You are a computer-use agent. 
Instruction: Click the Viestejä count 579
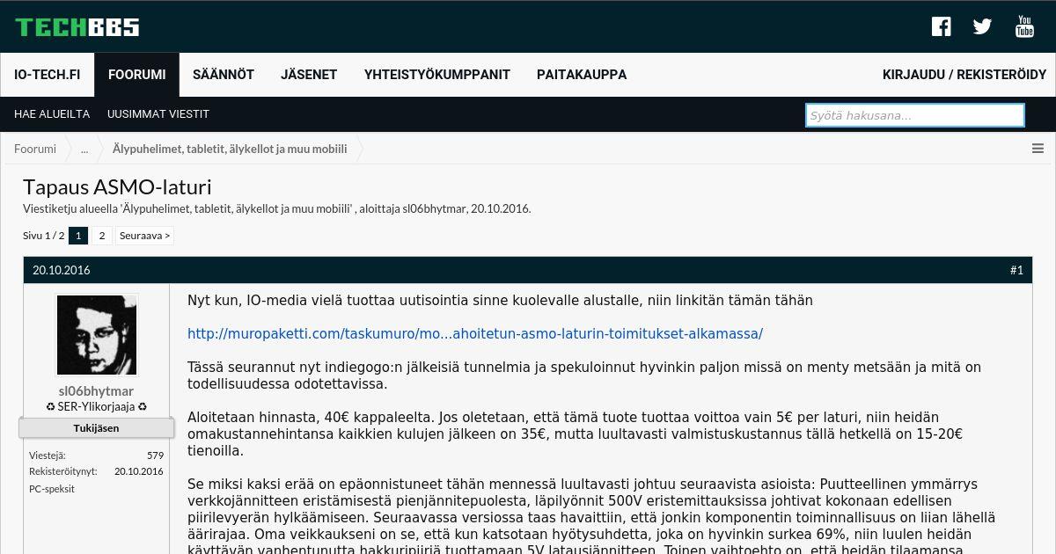coord(155,456)
